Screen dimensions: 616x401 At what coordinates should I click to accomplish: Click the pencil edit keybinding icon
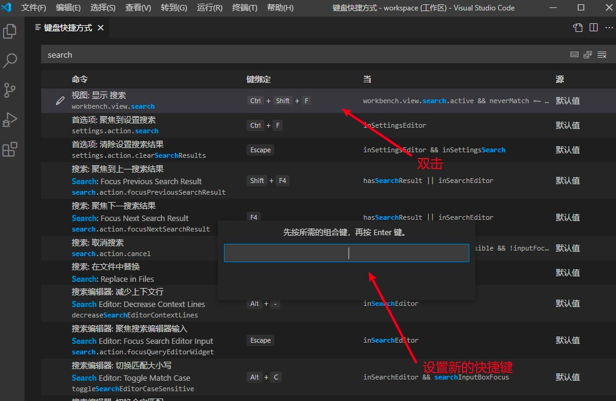coord(60,101)
